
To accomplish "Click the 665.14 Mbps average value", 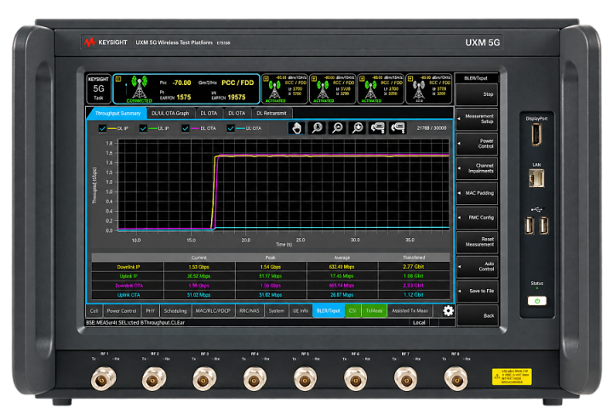I will pyautogui.click(x=341, y=286).
